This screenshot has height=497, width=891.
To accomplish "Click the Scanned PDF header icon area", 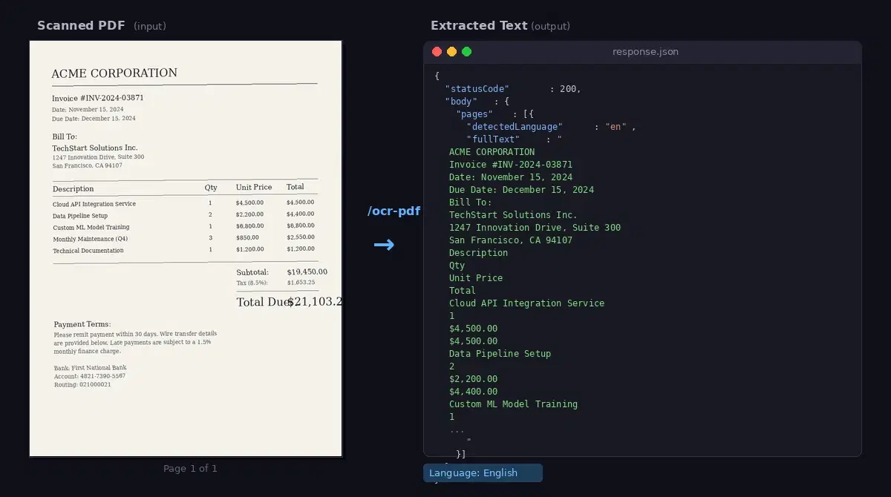I will coord(81,24).
